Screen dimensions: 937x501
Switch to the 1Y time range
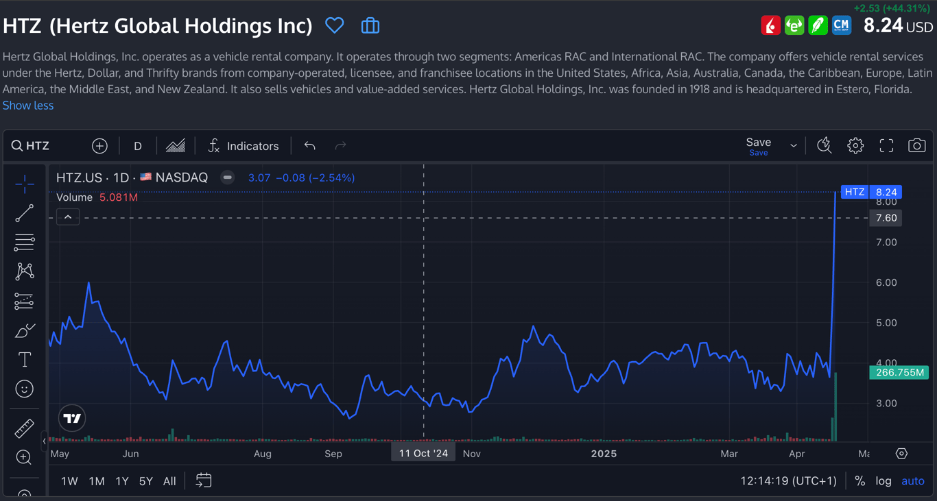coord(122,481)
